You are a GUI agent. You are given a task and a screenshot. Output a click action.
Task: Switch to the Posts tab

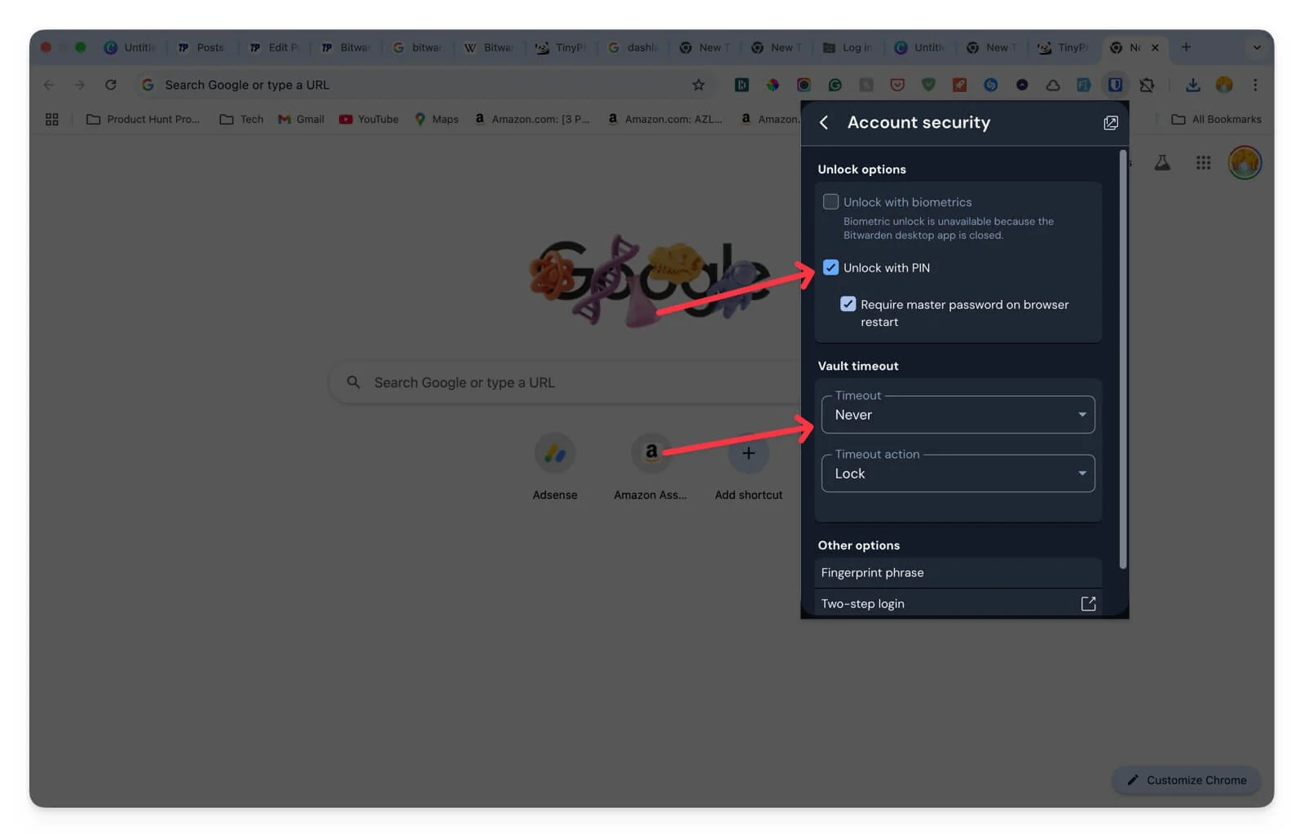click(202, 47)
